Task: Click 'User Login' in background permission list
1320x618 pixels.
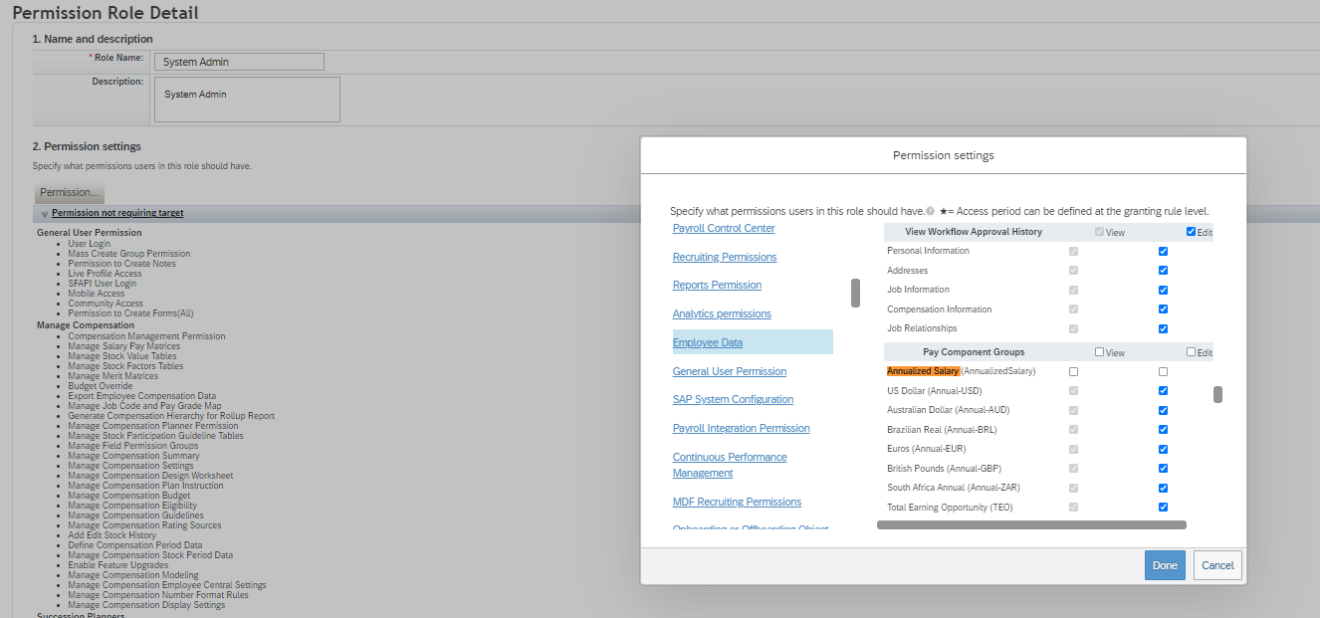Action: tap(90, 244)
